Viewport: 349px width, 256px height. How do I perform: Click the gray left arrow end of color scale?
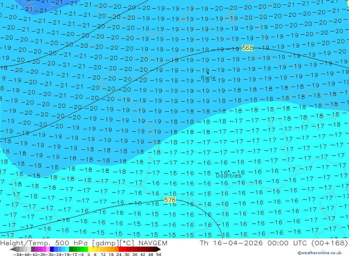[x=13, y=249]
